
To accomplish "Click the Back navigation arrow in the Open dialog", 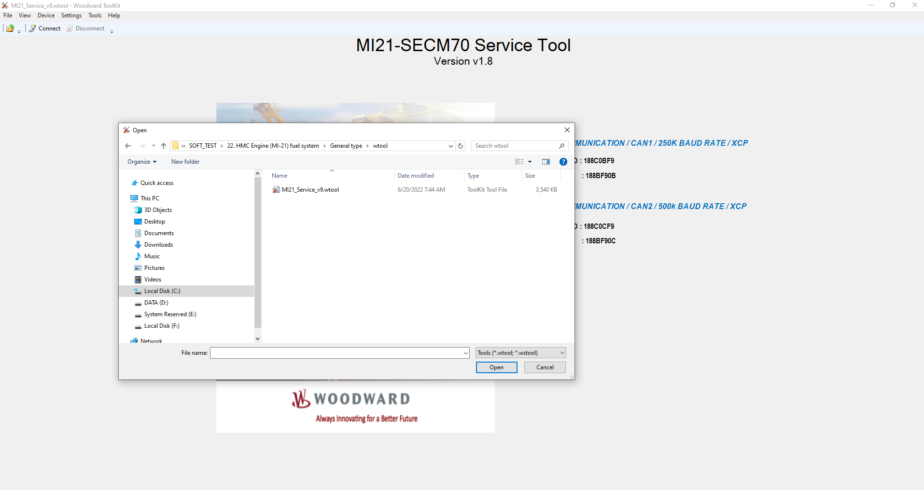I will point(127,145).
